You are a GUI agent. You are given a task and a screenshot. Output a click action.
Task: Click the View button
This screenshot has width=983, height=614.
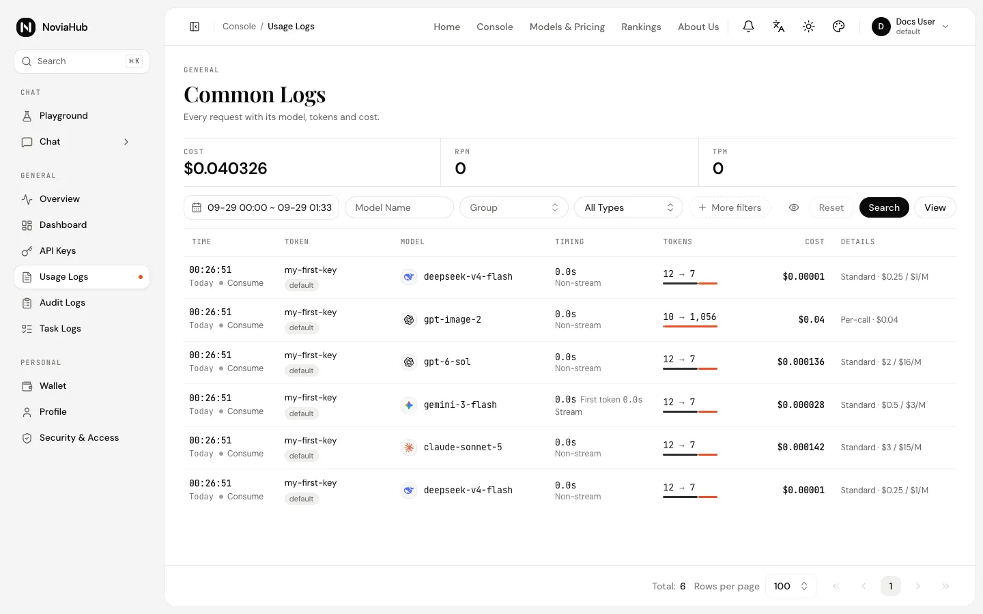point(935,207)
